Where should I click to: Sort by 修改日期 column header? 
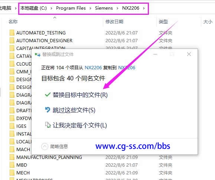[x=114, y=21]
